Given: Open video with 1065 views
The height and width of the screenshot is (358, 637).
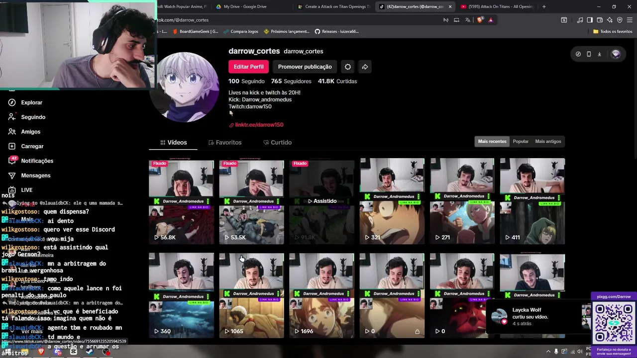Looking at the screenshot, I should pos(251,295).
